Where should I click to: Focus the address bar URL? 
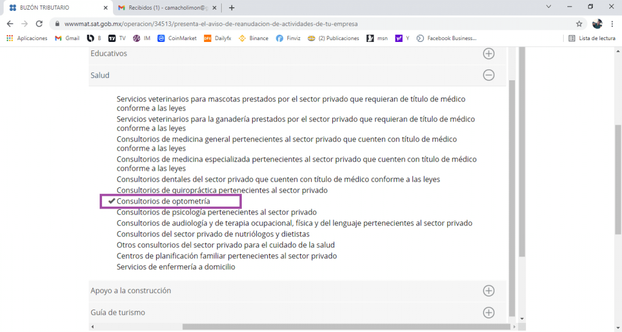(211, 24)
